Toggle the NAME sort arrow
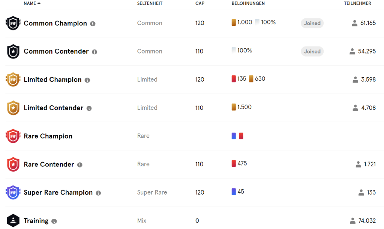This screenshot has height=229, width=384. tap(39, 3)
